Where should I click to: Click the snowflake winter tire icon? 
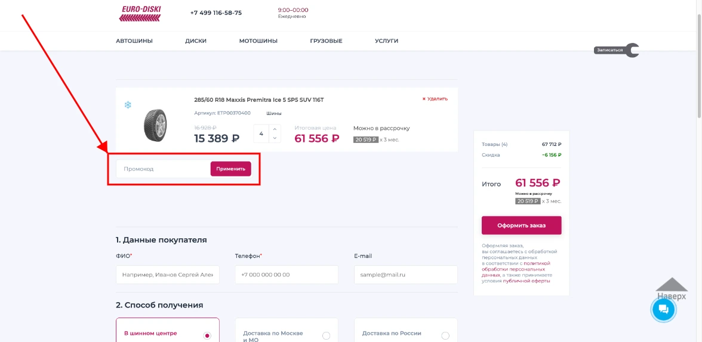[x=128, y=105]
